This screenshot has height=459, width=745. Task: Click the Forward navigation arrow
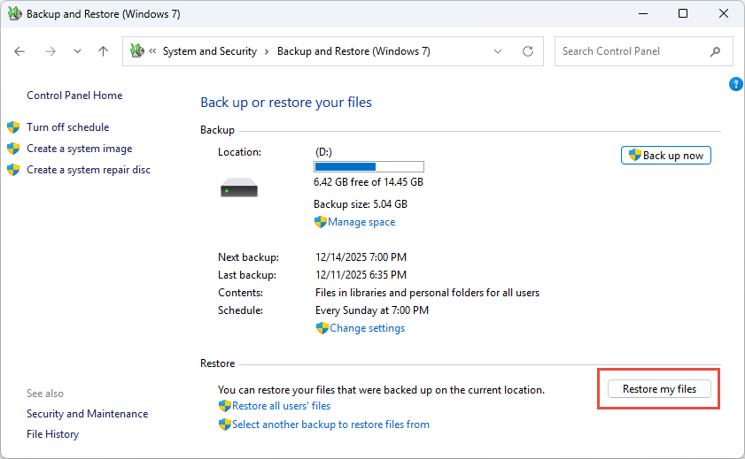(50, 51)
